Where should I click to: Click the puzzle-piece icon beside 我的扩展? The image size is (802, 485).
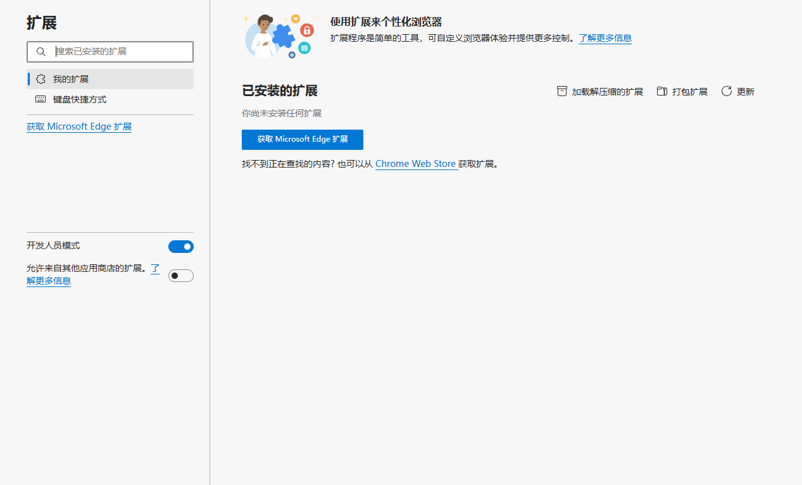41,79
